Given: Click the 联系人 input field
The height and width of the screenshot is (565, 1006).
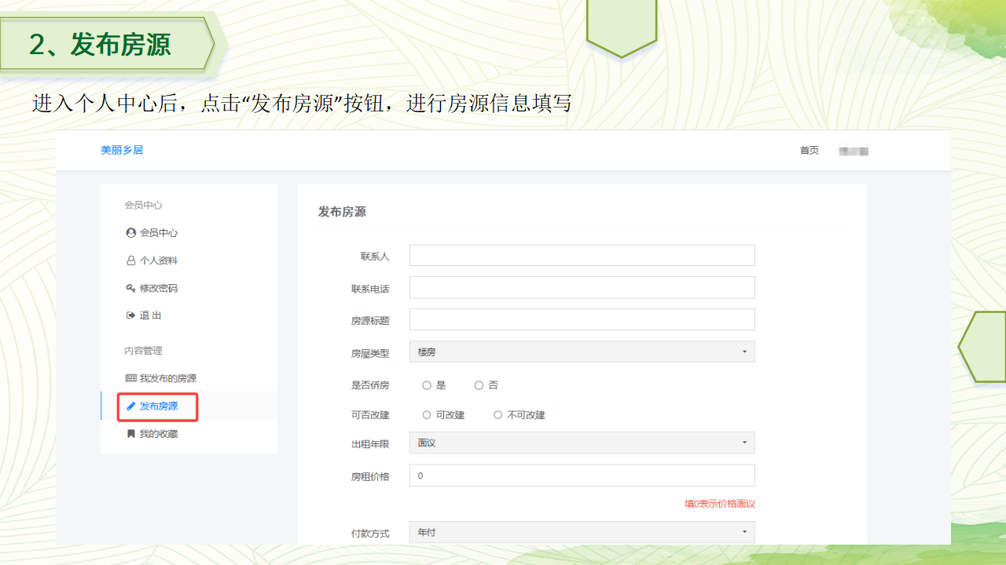Looking at the screenshot, I should 582,256.
